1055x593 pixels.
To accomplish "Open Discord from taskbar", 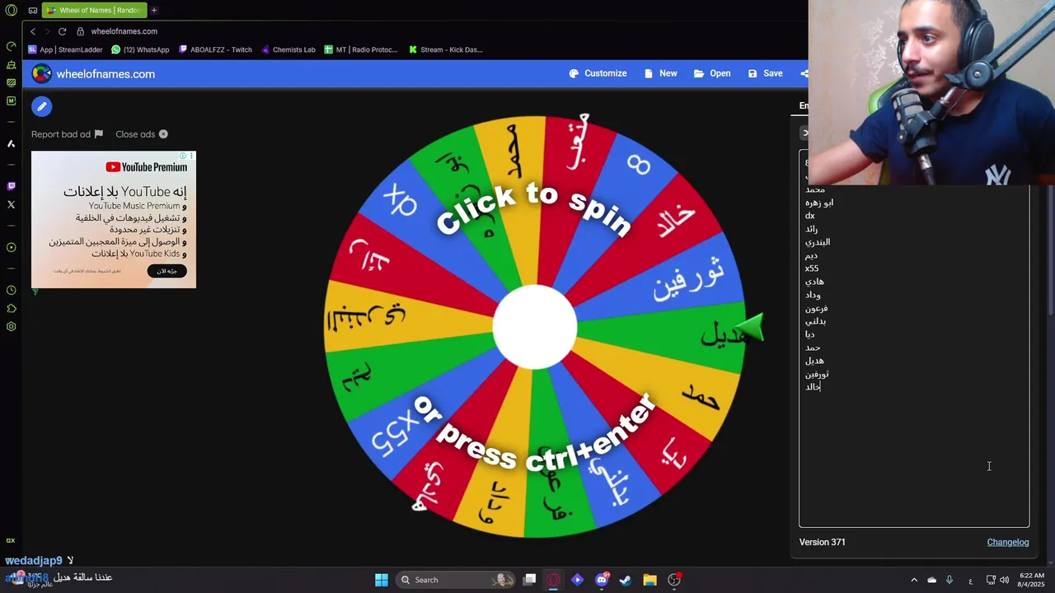I will coord(602,580).
